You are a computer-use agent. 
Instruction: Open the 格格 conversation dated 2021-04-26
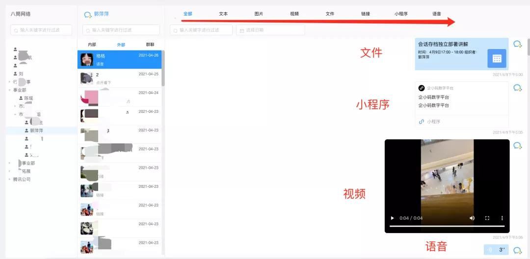(119, 59)
